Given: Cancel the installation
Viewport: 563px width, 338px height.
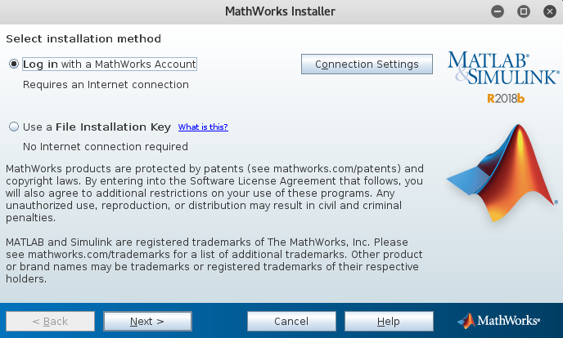Looking at the screenshot, I should 291,321.
